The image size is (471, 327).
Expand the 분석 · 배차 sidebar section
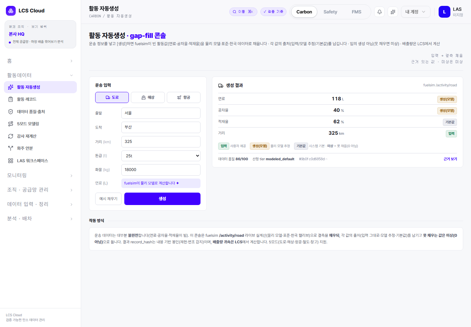point(40,219)
